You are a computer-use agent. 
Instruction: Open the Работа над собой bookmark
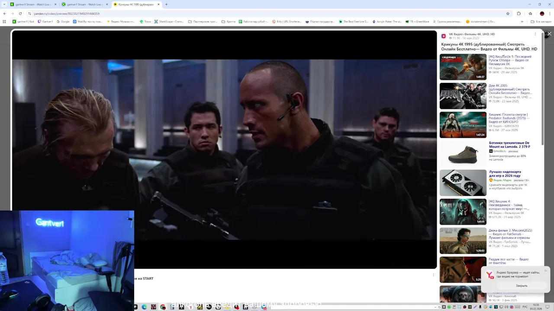pyautogui.click(x=254, y=21)
